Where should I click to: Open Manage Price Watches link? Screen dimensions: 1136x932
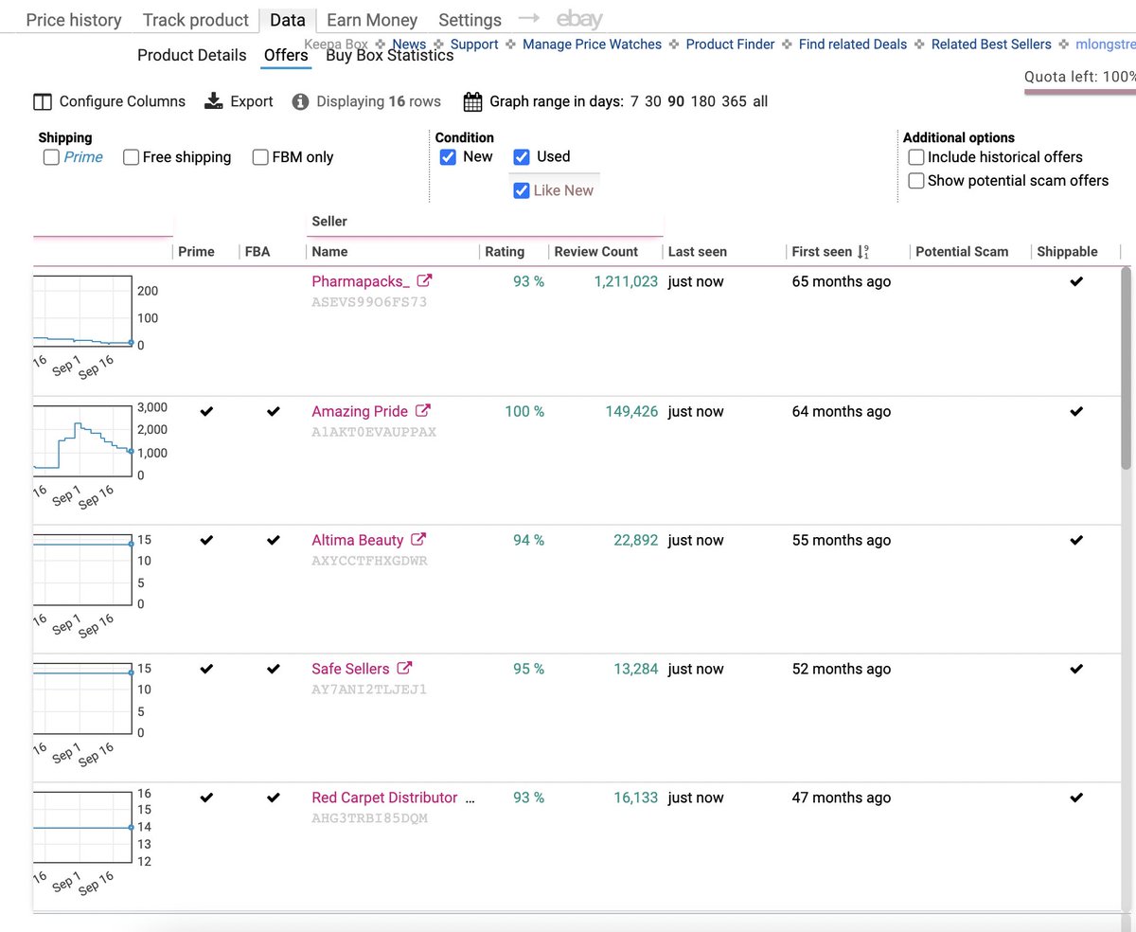(593, 45)
